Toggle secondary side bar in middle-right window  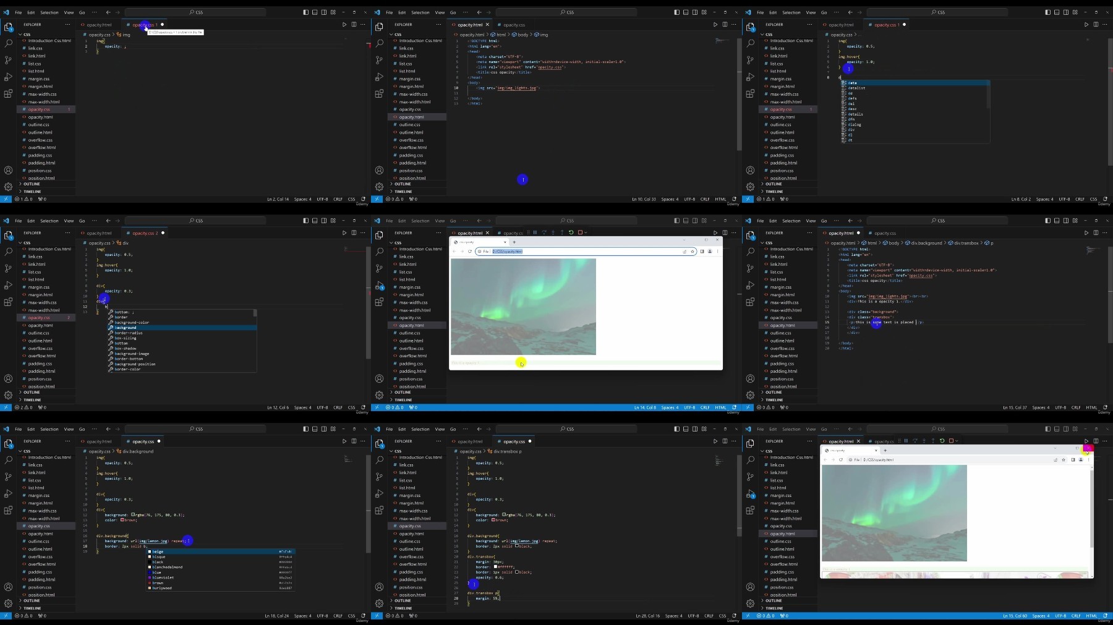point(1066,221)
